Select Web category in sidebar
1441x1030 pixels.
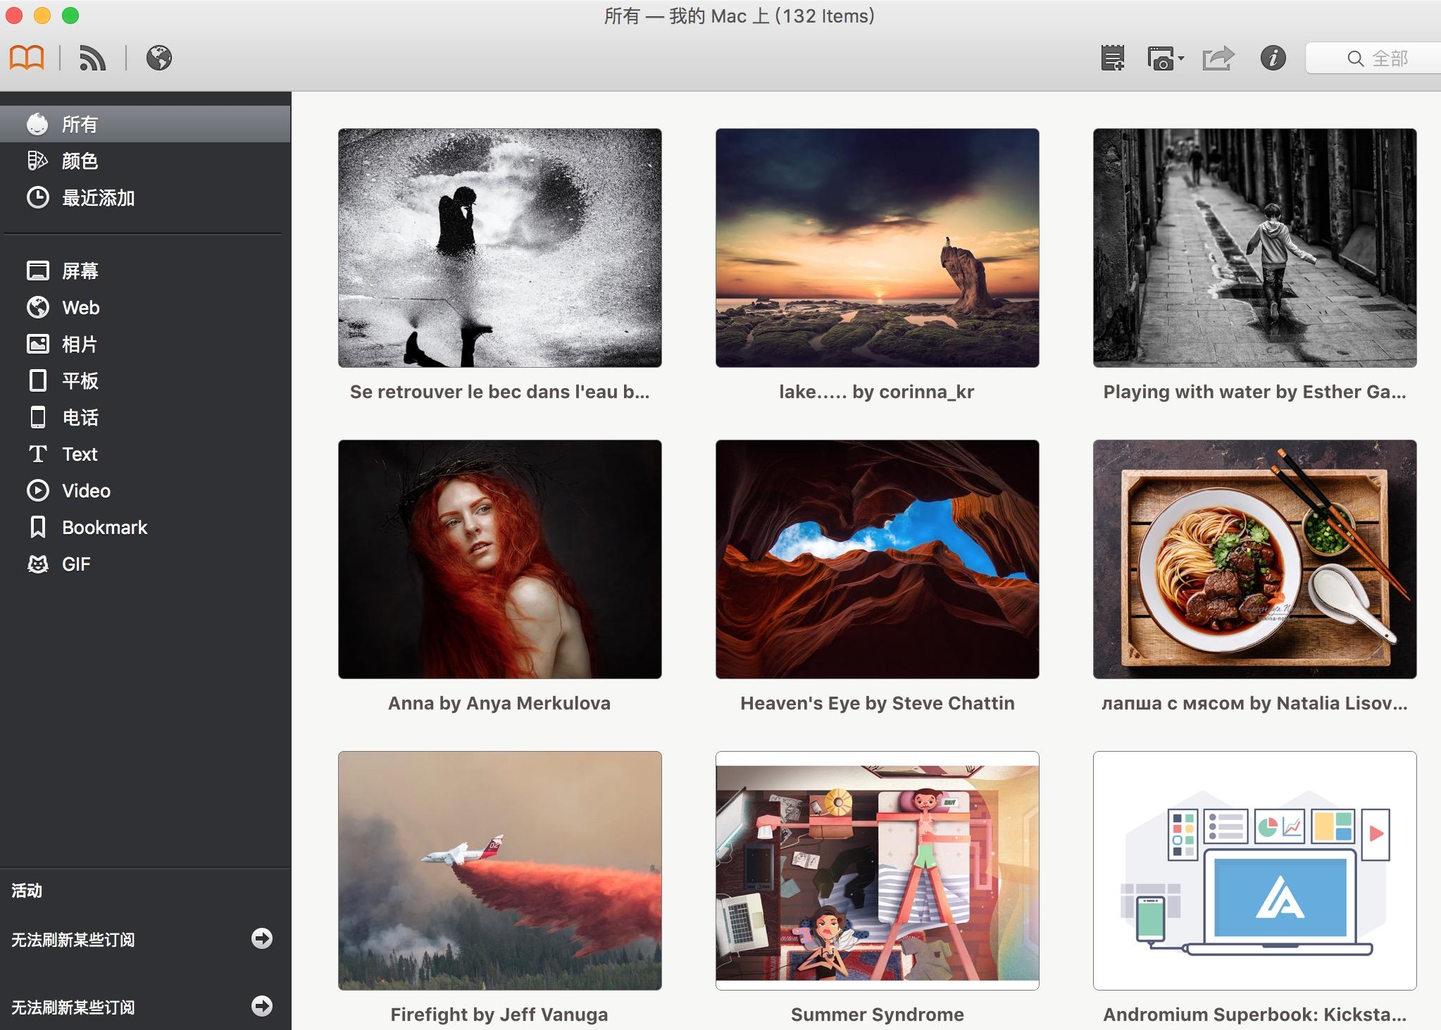coord(80,308)
